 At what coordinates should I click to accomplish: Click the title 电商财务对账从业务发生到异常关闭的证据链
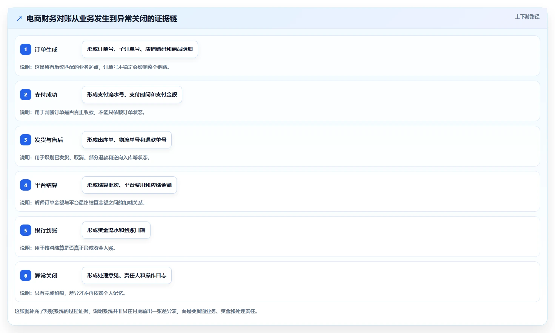coord(102,18)
